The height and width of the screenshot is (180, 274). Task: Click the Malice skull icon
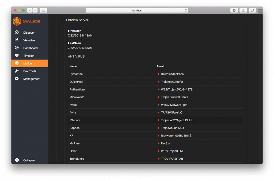click(17, 63)
